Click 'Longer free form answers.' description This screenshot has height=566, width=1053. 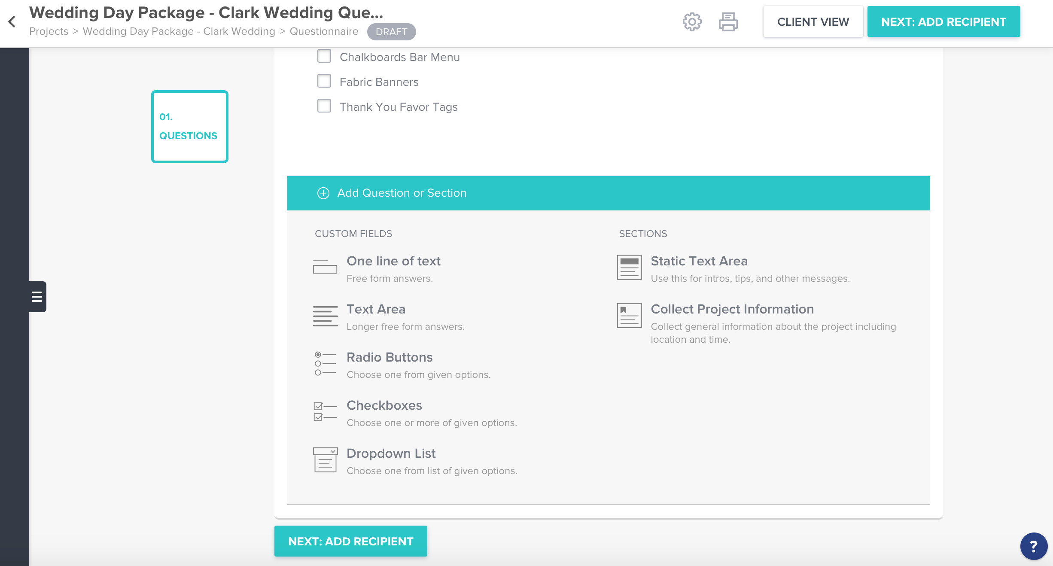coord(405,326)
